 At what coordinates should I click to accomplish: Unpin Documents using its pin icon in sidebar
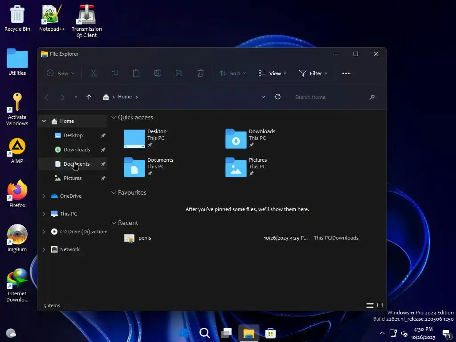pos(103,164)
